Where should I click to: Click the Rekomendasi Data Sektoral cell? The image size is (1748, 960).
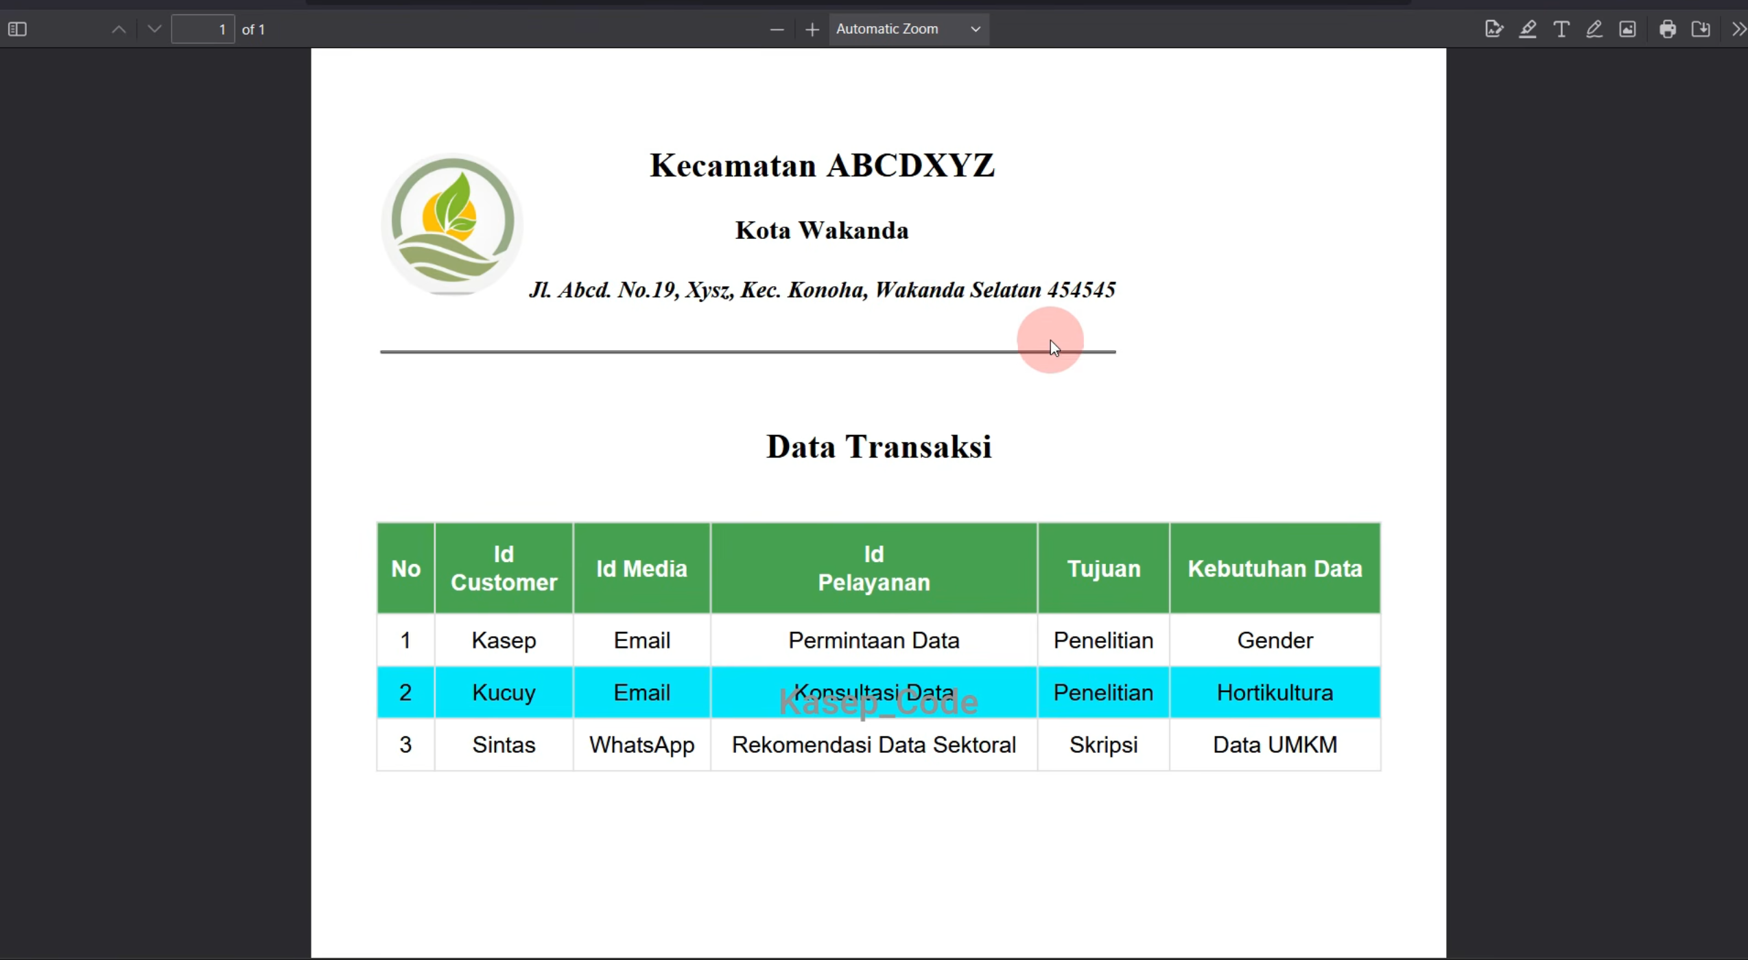874,745
